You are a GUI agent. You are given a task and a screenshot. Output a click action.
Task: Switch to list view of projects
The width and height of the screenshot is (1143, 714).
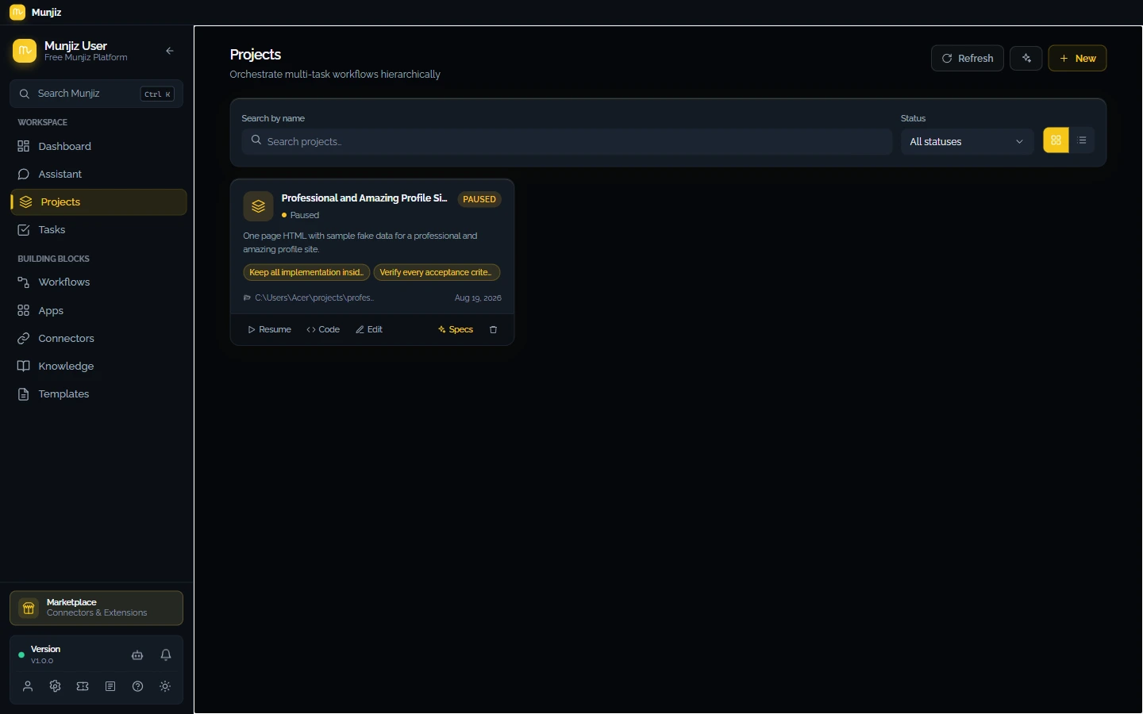pyautogui.click(x=1082, y=140)
